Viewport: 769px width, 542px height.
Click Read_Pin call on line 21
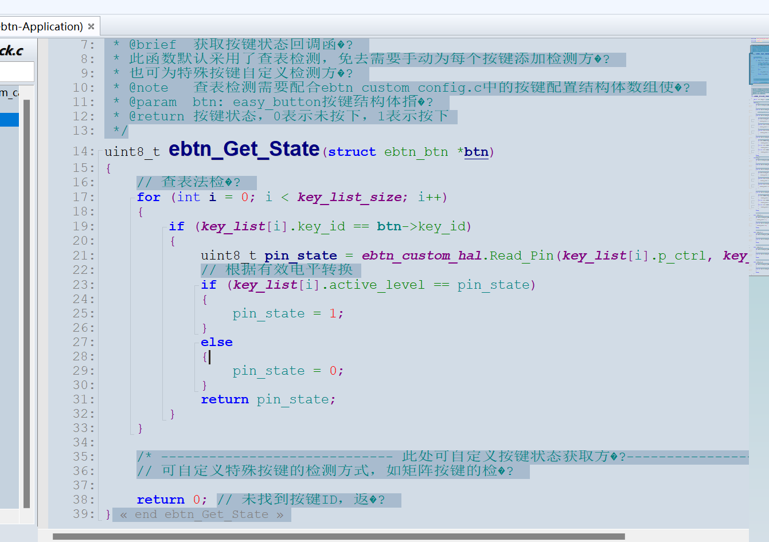(x=522, y=256)
